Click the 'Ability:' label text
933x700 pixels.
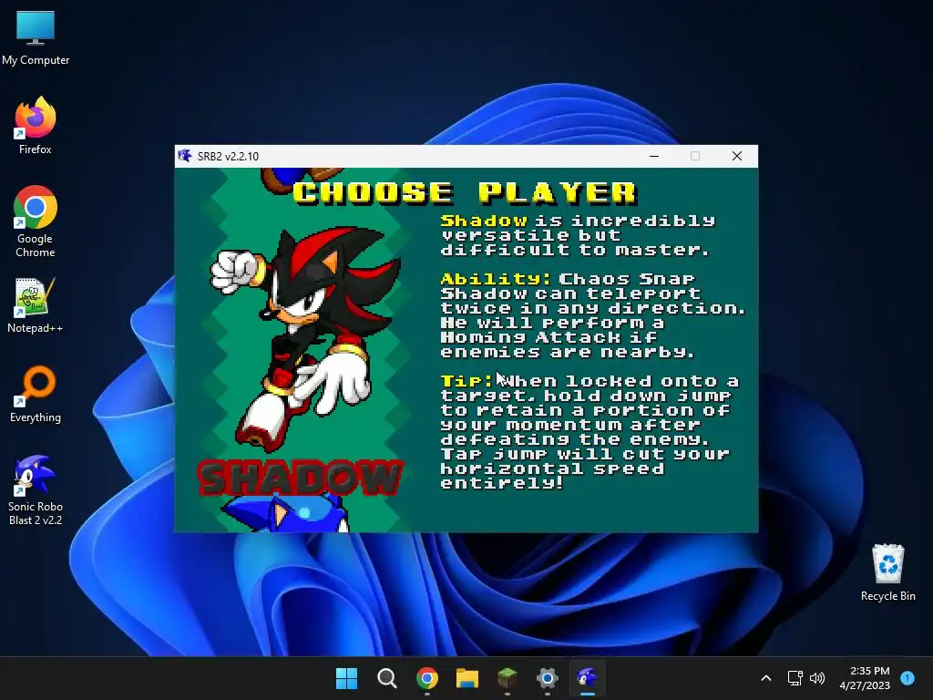pos(497,279)
